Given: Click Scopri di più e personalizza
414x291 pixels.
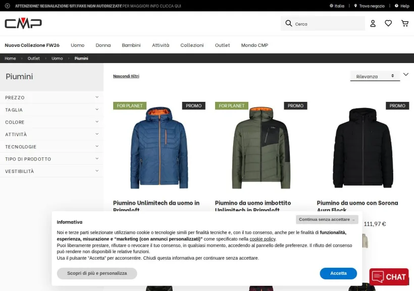Looking at the screenshot, I should (x=97, y=273).
